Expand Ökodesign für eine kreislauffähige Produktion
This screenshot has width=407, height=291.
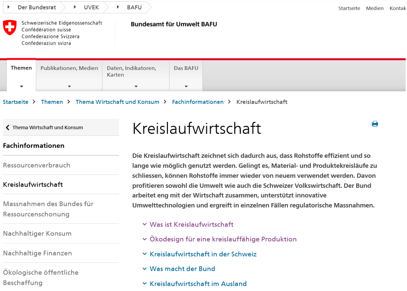click(223, 239)
